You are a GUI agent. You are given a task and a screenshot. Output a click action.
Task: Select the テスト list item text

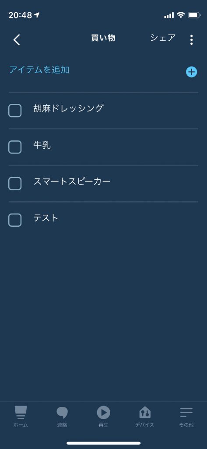pos(46,218)
